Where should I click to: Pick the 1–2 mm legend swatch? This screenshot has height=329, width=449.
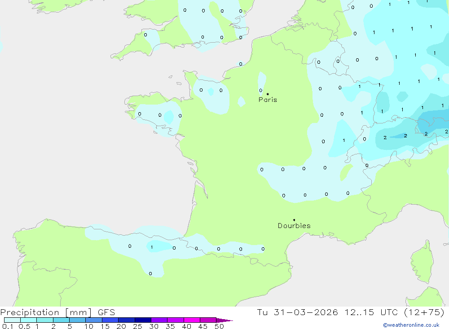(44, 320)
